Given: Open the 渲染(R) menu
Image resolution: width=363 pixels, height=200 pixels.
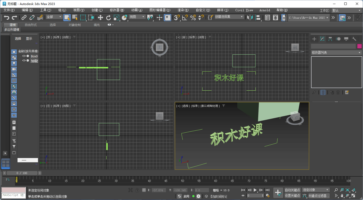Looking at the screenshot, I should pos(183,10).
